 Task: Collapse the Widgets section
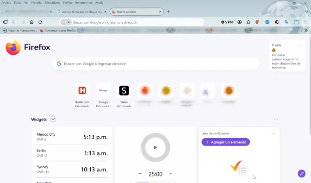(x=53, y=119)
